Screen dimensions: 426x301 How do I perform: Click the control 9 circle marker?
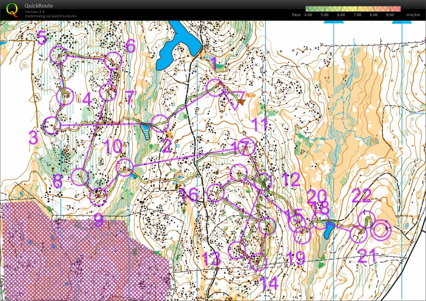click(x=98, y=197)
